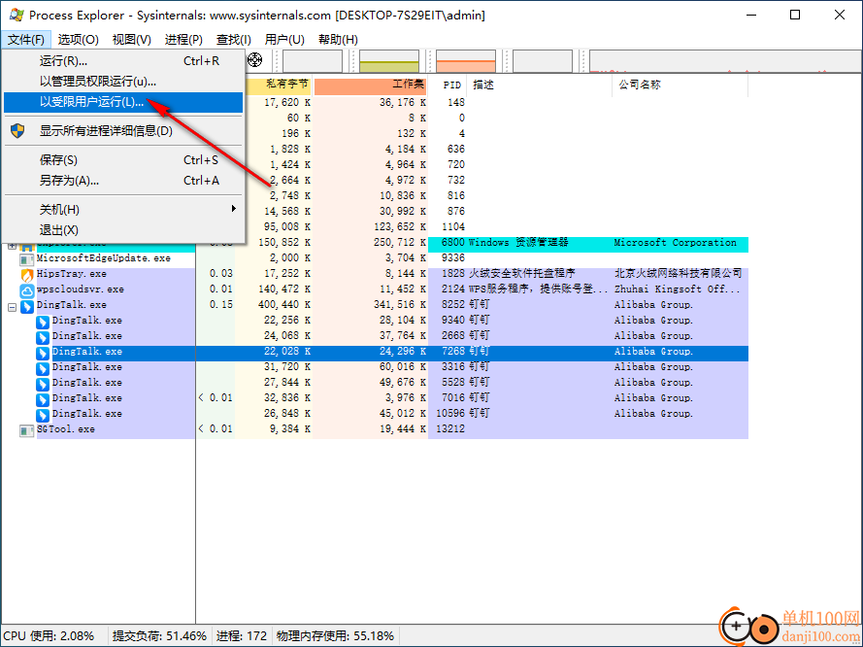Click 提交负荷: 51.46% in status bar
Screen dimensions: 863x647
pos(159,636)
